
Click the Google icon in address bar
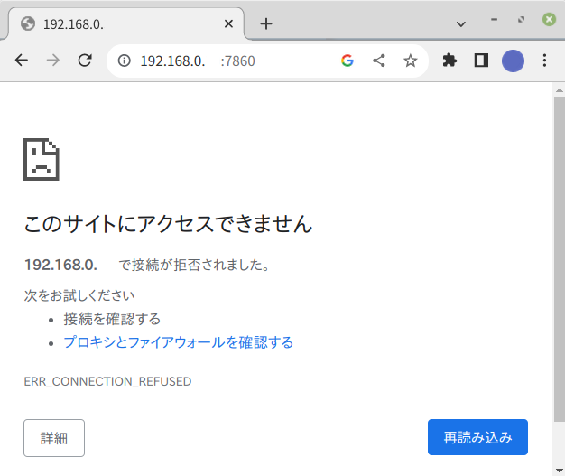tap(347, 61)
